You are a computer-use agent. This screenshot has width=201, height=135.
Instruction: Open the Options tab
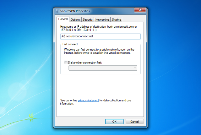(75, 19)
